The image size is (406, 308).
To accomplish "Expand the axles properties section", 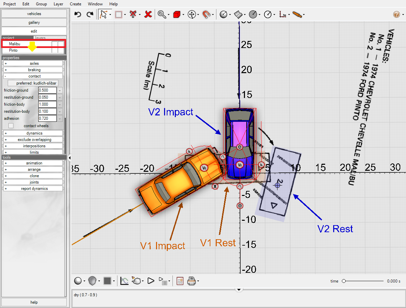I will (33, 63).
